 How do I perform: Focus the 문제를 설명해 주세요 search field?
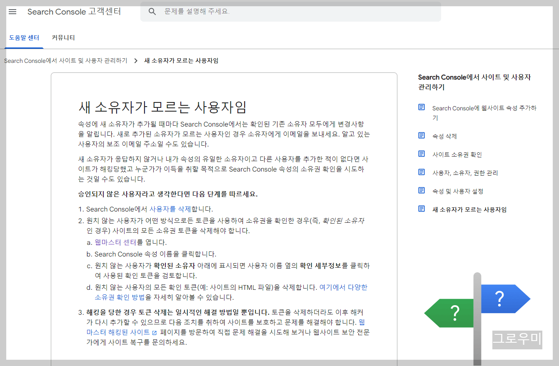(291, 12)
